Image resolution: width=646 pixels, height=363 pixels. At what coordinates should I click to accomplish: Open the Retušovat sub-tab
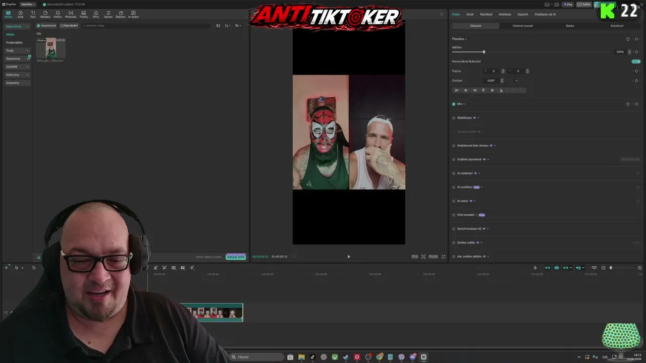click(x=617, y=26)
